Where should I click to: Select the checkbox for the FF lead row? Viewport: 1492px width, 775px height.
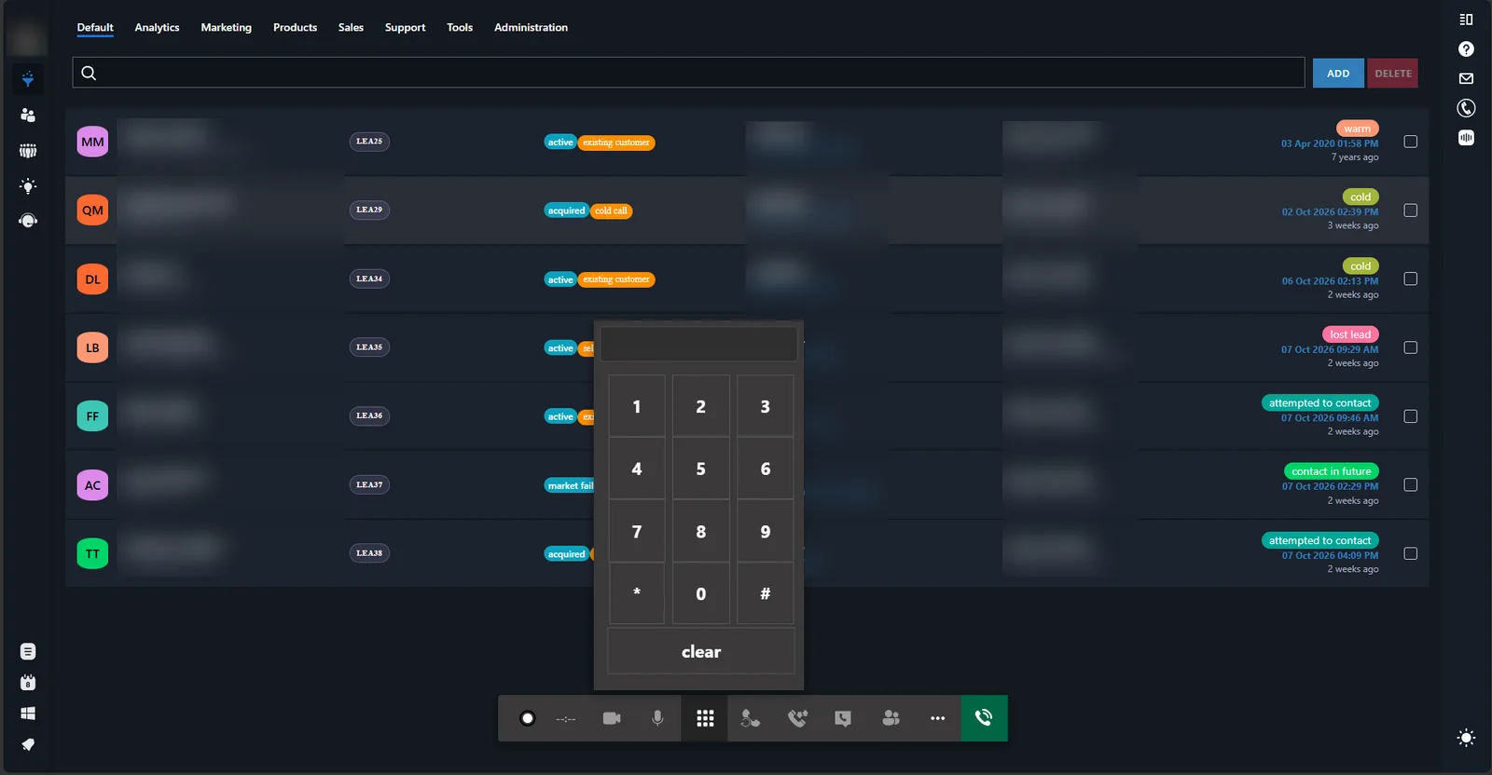1410,416
